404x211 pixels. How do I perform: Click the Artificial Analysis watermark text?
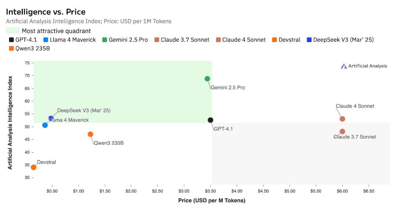pyautogui.click(x=367, y=66)
